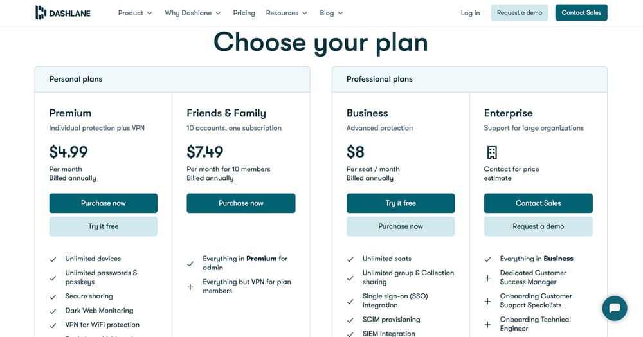The width and height of the screenshot is (643, 337).
Task: Open the Resources dropdown menu
Action: [x=286, y=13]
